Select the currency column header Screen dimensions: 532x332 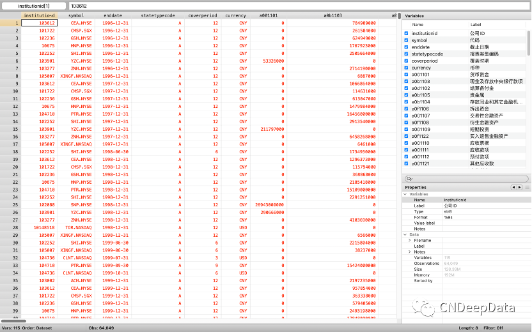coord(235,15)
